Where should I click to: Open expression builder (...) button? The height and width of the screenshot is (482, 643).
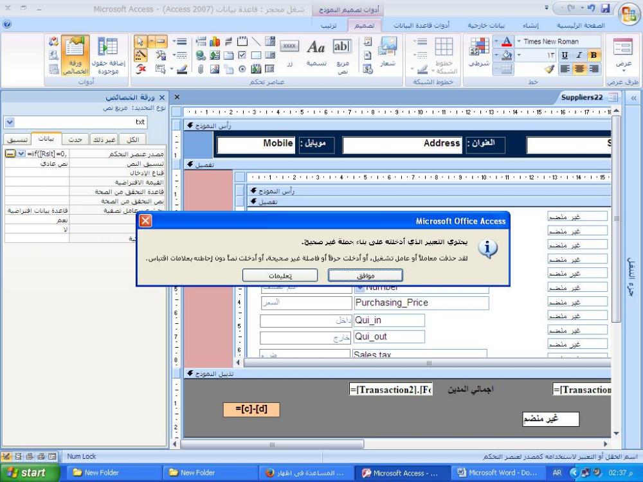pyautogui.click(x=10, y=154)
